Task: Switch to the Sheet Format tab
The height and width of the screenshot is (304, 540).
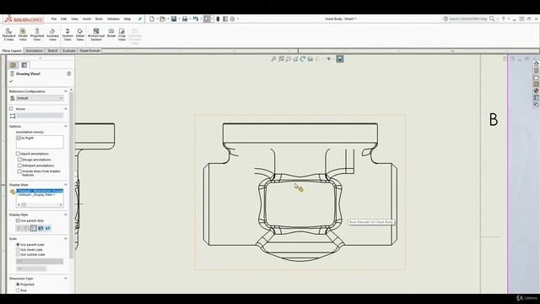Action: (x=89, y=51)
